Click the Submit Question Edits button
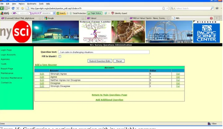This screenshot has width=223, height=129. point(100,61)
